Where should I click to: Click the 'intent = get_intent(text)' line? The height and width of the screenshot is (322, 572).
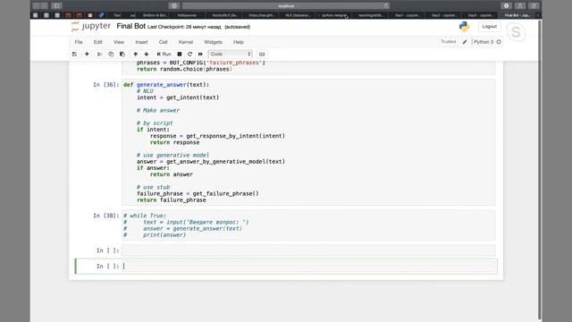(178, 97)
